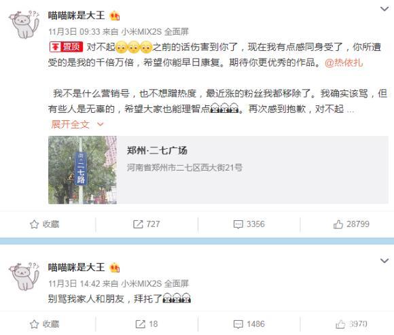Click 小米MIX2S 全面屏 source on second post

click(x=155, y=283)
